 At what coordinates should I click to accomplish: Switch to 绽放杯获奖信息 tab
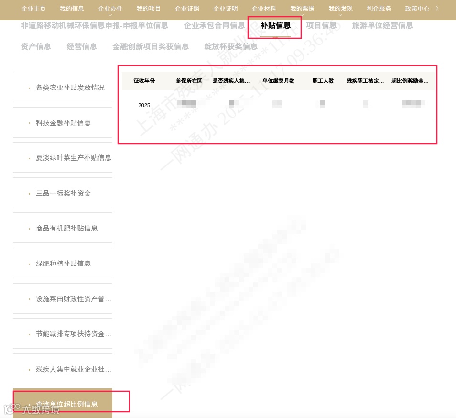(x=231, y=46)
